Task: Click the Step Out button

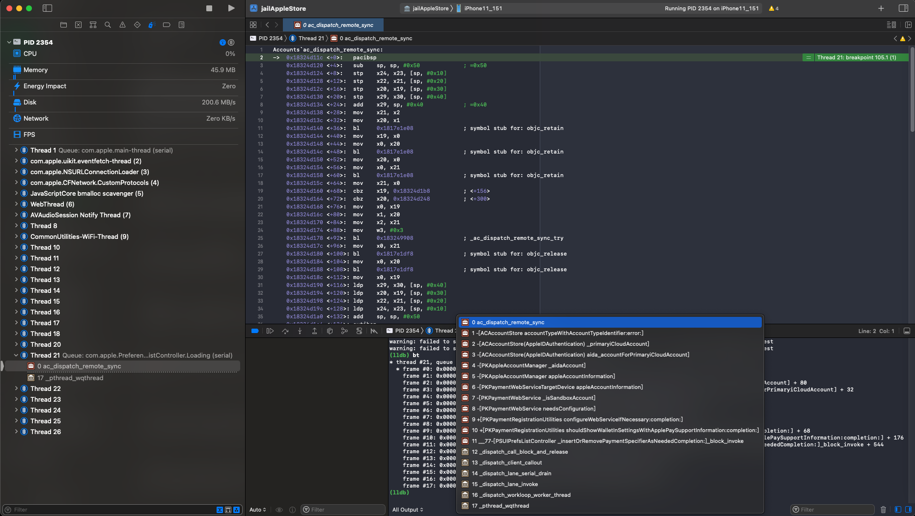Action: pyautogui.click(x=314, y=331)
